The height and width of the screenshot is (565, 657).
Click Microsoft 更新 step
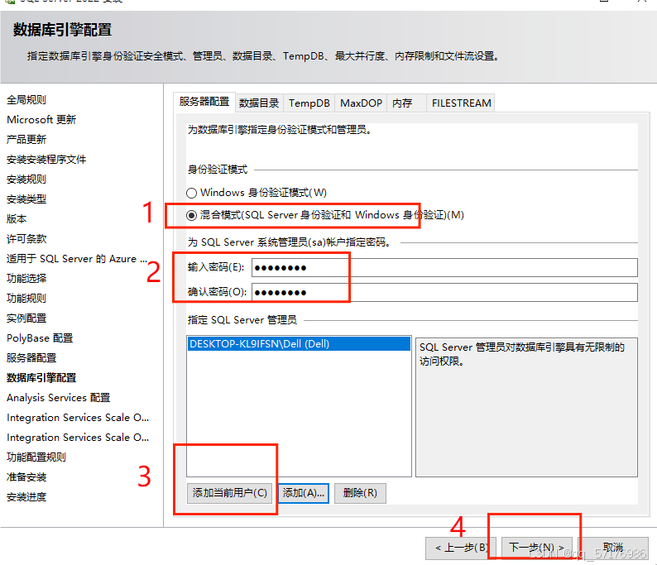click(41, 120)
